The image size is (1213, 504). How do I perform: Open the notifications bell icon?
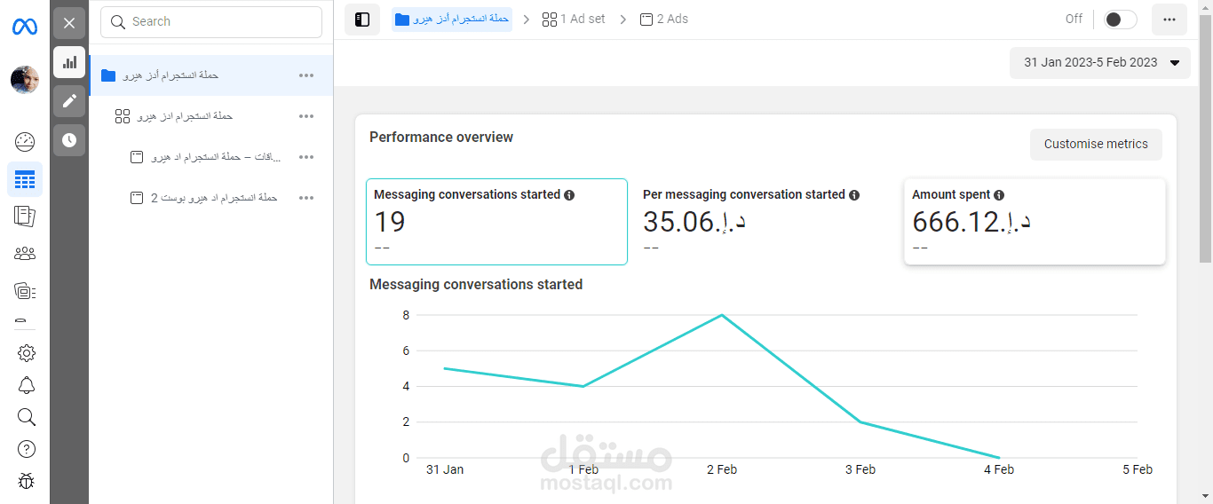pos(27,385)
